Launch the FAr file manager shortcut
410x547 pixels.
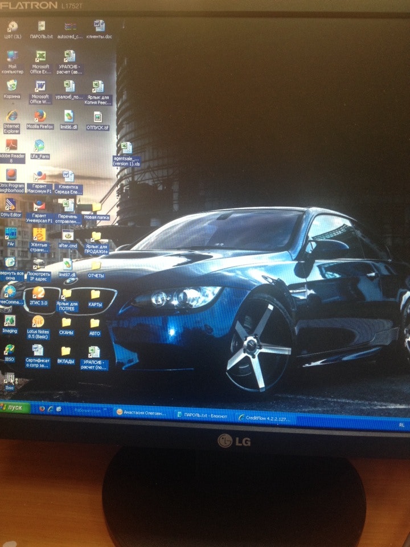(11, 237)
